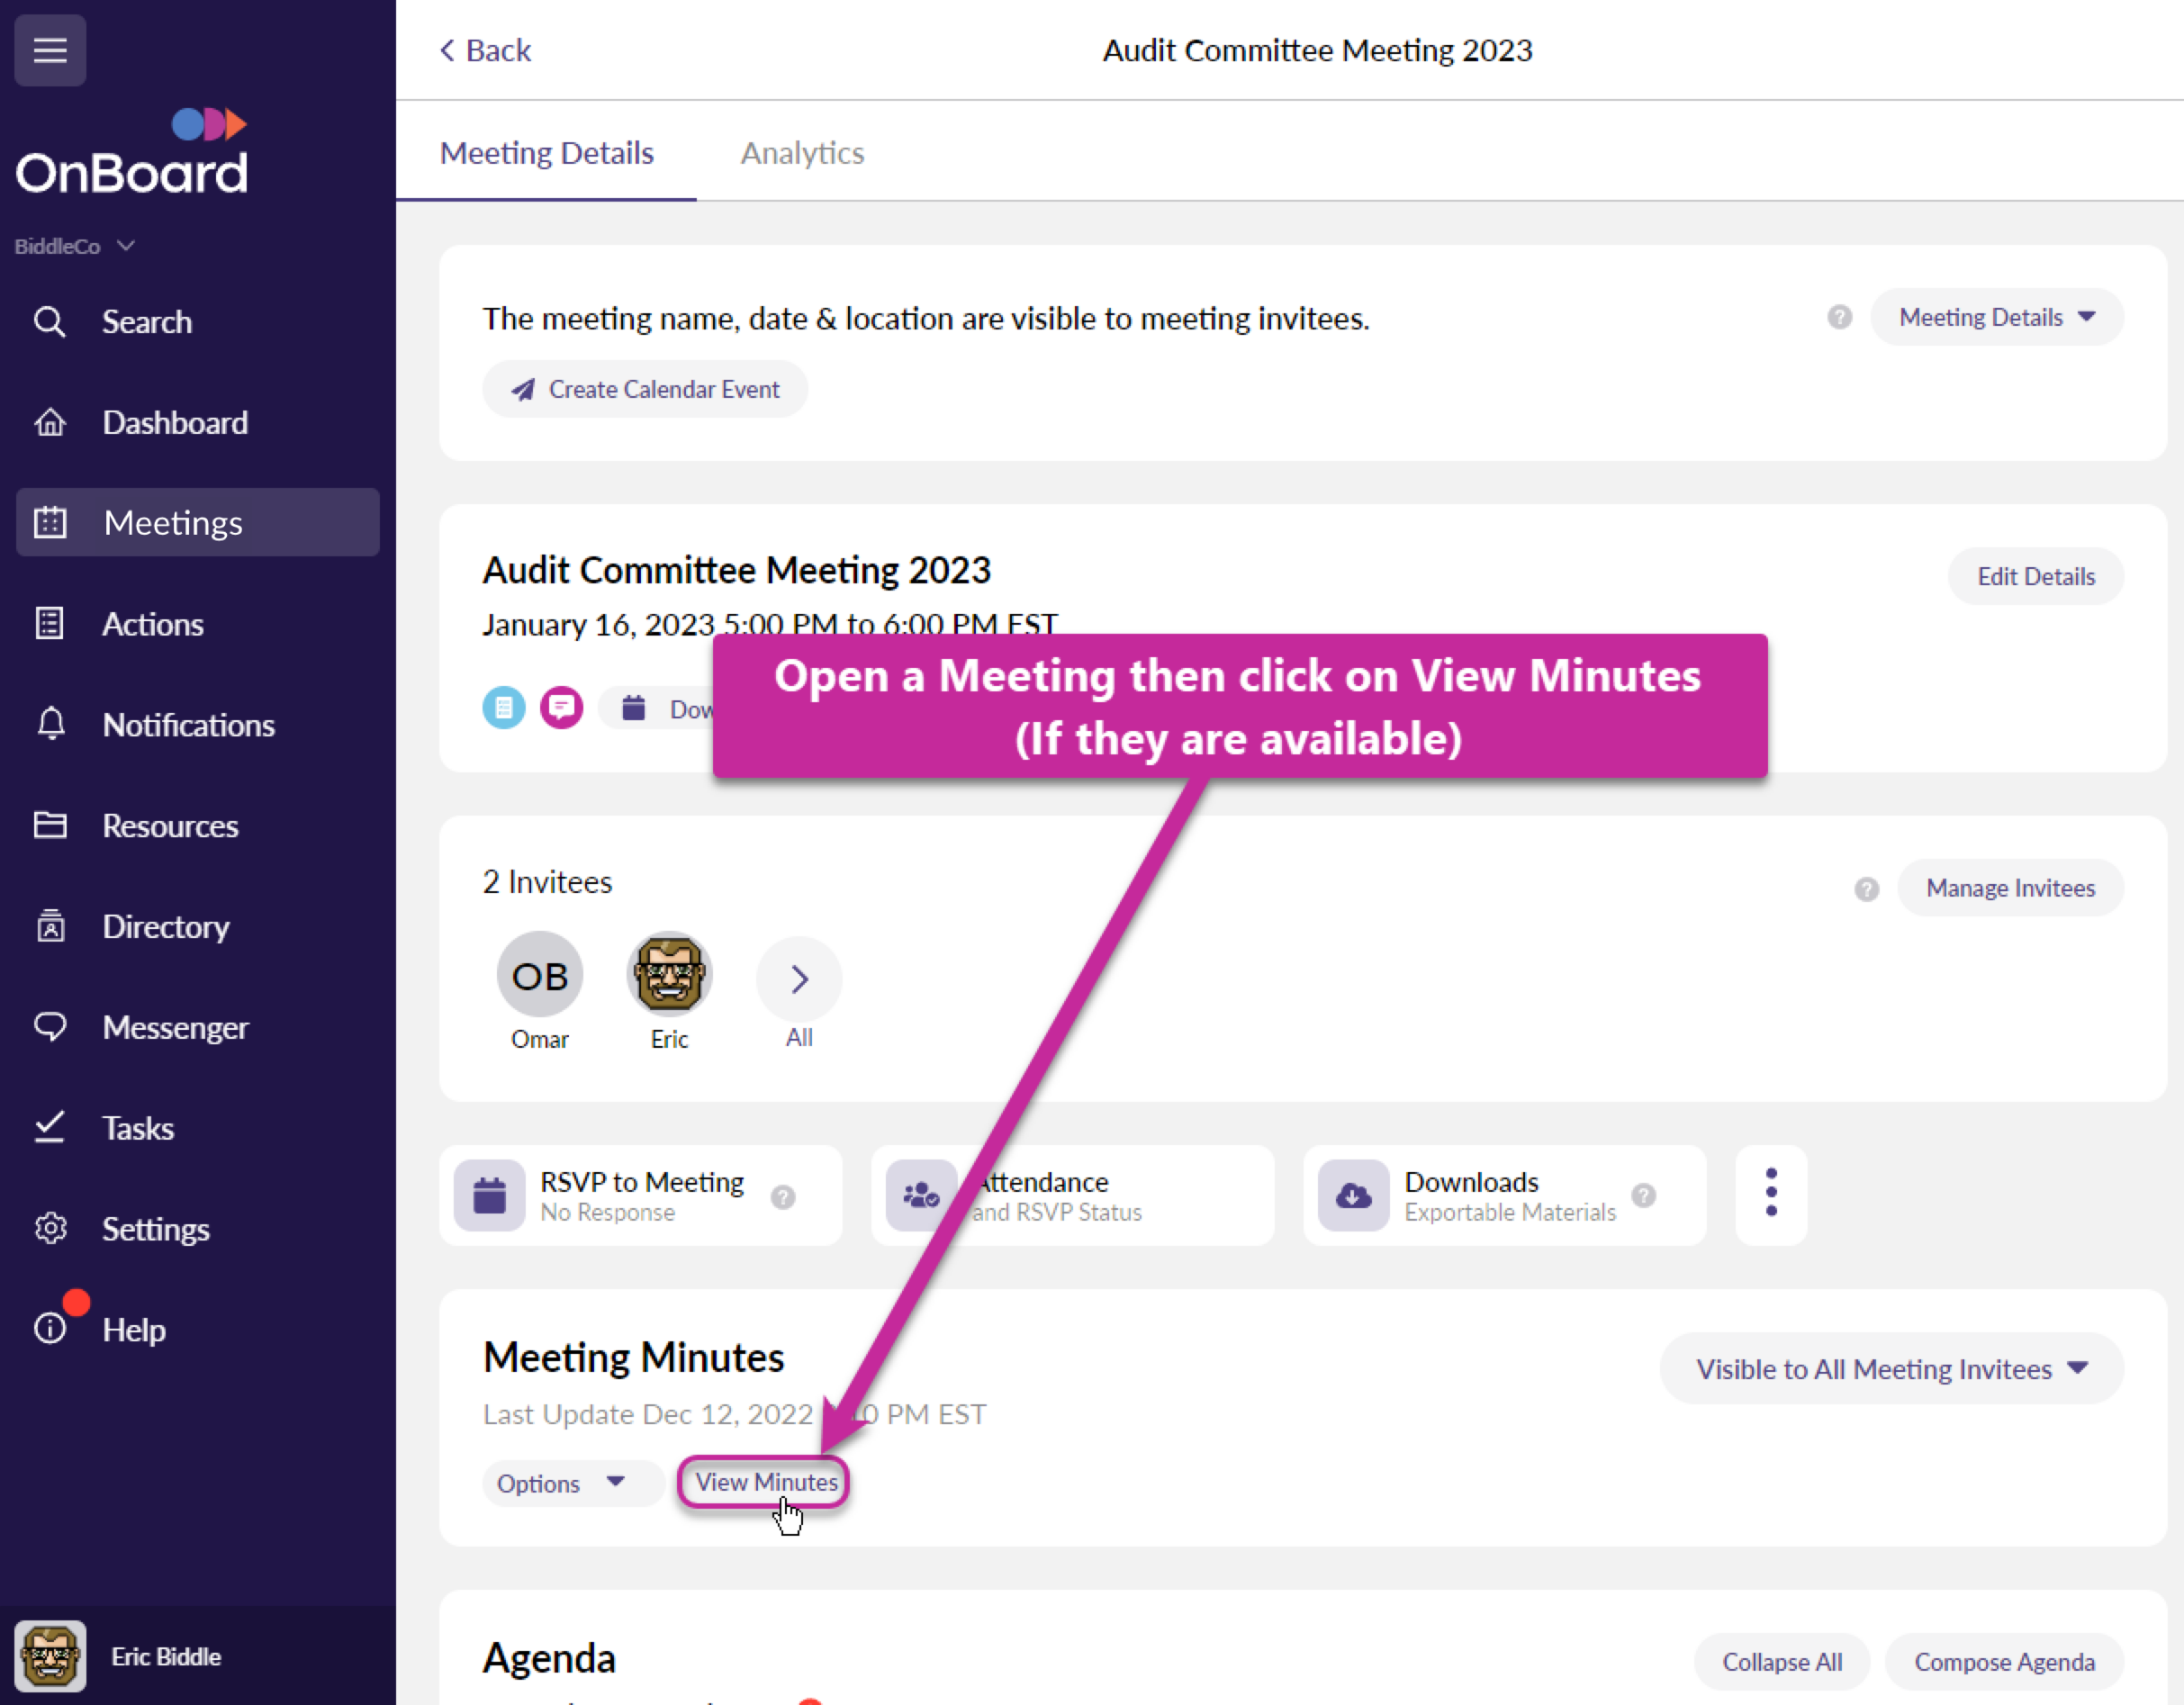This screenshot has width=2184, height=1705.
Task: Open the Options dropdown under Meeting Minutes
Action: click(561, 1483)
